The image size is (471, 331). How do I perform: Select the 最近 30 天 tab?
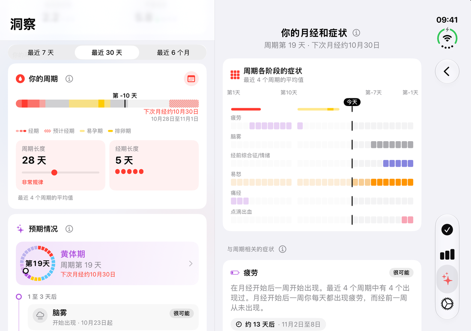pos(107,53)
